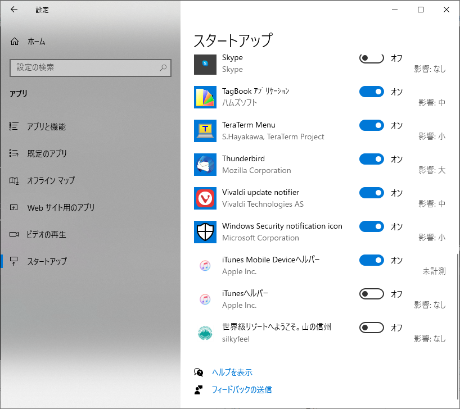The image size is (460, 409).
Task: Click Vivaldi Technologies AS publisher text
Action: coord(263,204)
